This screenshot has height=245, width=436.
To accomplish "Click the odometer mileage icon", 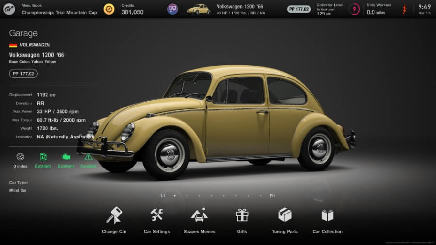I will point(20,157).
